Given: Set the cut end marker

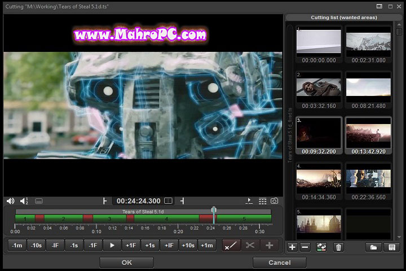Looking at the screenshot, I should 182,201.
